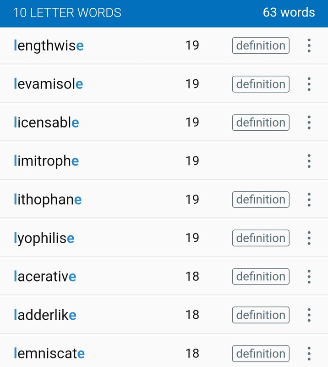
Task: View the definition for licensable
Action: click(x=261, y=122)
